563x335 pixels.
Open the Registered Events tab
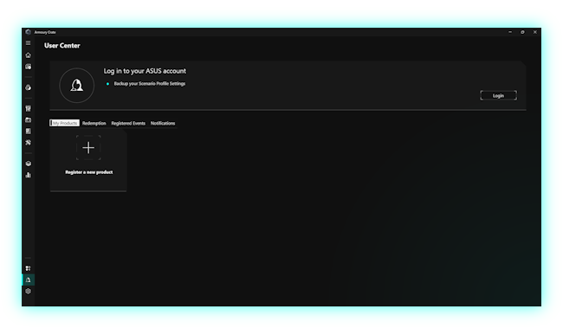click(x=128, y=123)
